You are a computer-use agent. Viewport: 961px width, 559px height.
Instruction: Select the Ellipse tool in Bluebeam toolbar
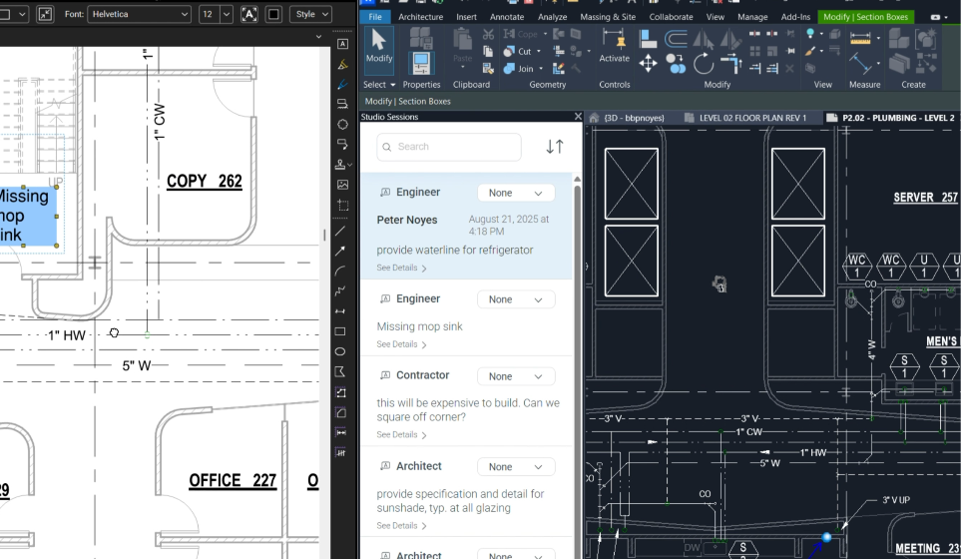pos(340,351)
